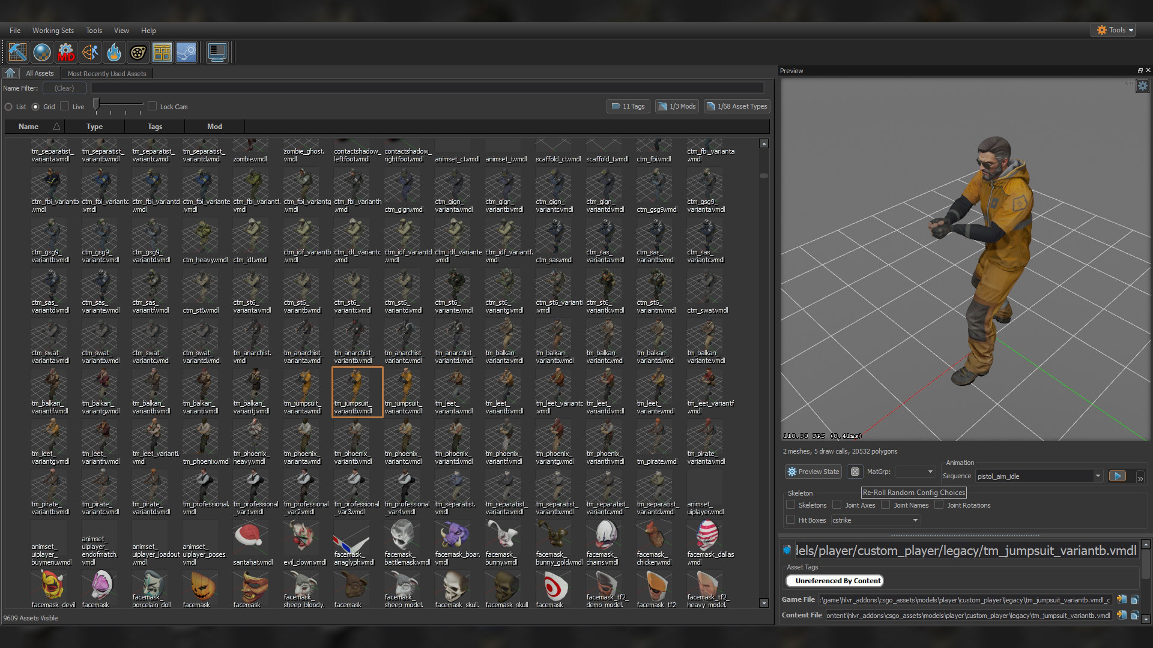
Task: Toggle the Hit Boxes checkbox
Action: pos(791,520)
